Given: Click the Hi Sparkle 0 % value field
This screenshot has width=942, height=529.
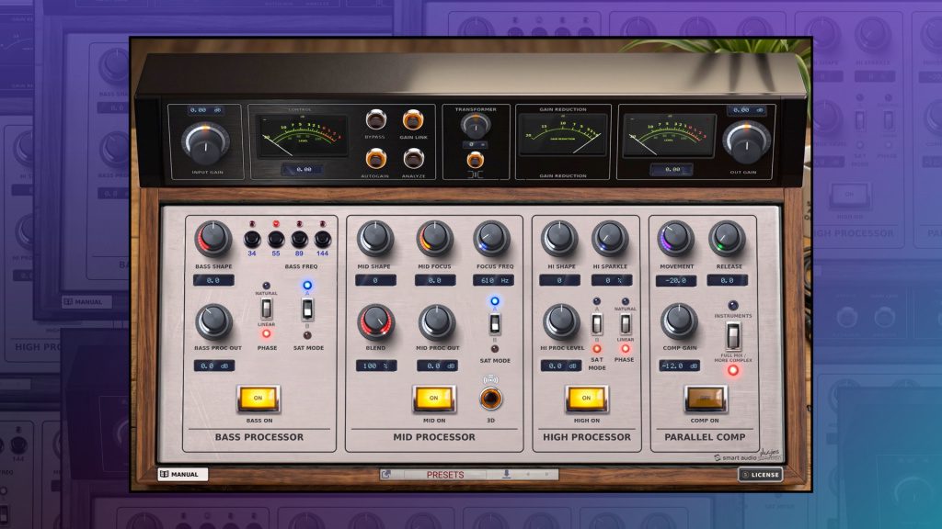Looking at the screenshot, I should point(612,281).
